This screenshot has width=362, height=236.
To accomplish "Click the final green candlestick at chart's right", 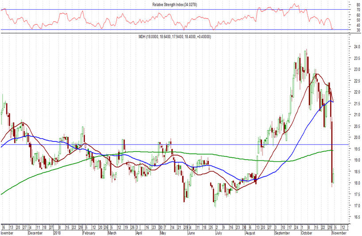I will 334,176.
